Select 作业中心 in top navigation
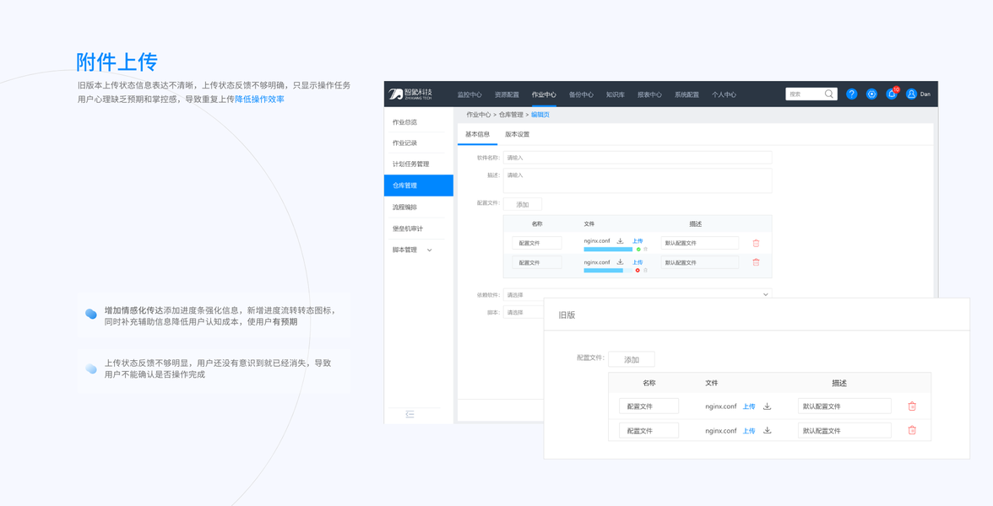993x506 pixels. [544, 94]
